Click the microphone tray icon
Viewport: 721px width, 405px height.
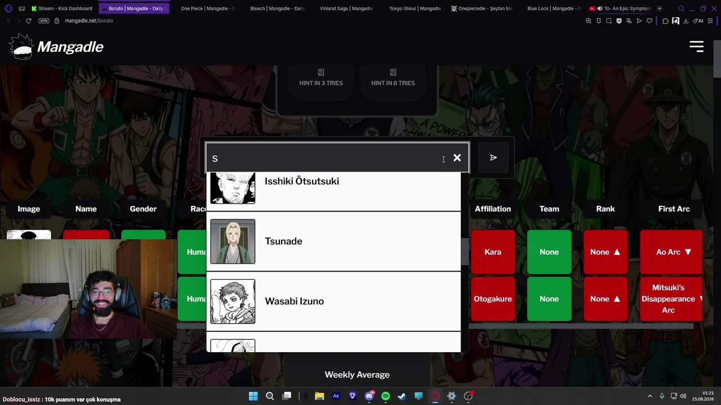click(x=662, y=396)
